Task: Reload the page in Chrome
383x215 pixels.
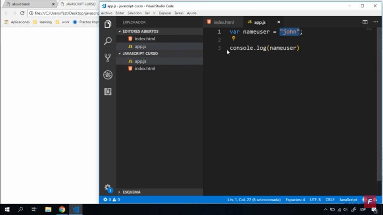Action: click(22, 13)
